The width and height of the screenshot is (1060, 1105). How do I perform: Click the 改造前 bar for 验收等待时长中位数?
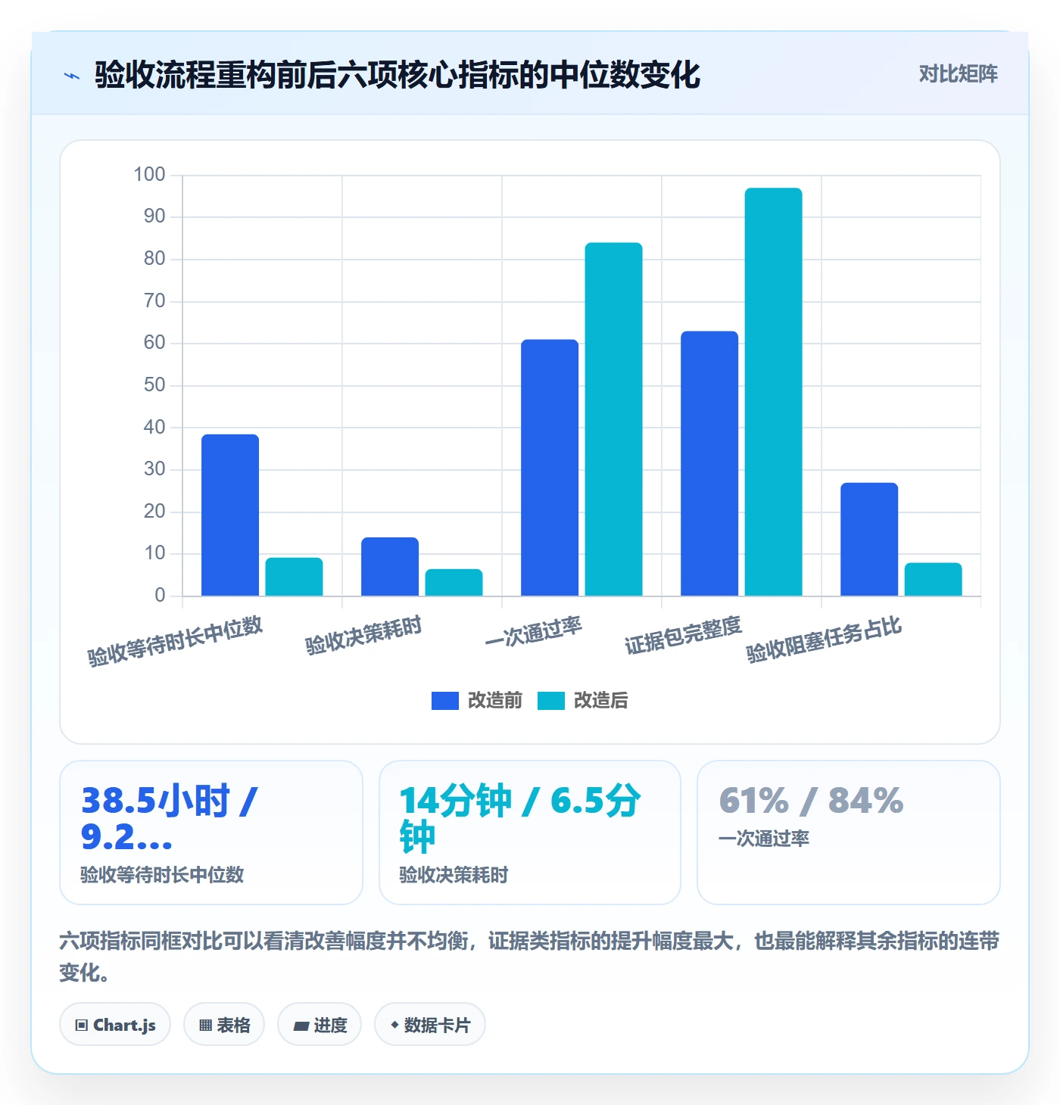click(230, 515)
